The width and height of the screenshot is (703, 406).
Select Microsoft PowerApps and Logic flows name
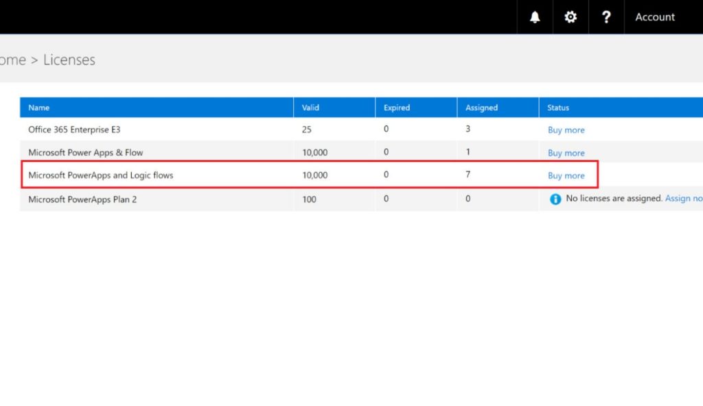[101, 175]
